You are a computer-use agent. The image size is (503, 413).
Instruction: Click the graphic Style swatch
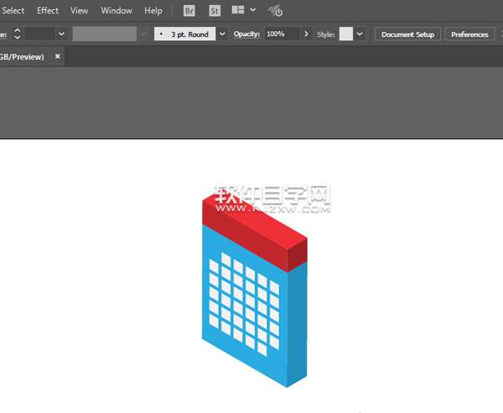click(x=345, y=34)
